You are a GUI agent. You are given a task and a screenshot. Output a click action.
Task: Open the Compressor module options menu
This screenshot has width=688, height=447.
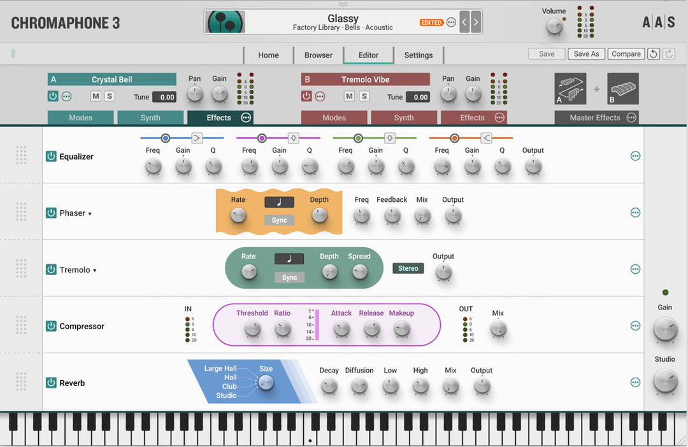[x=635, y=326]
